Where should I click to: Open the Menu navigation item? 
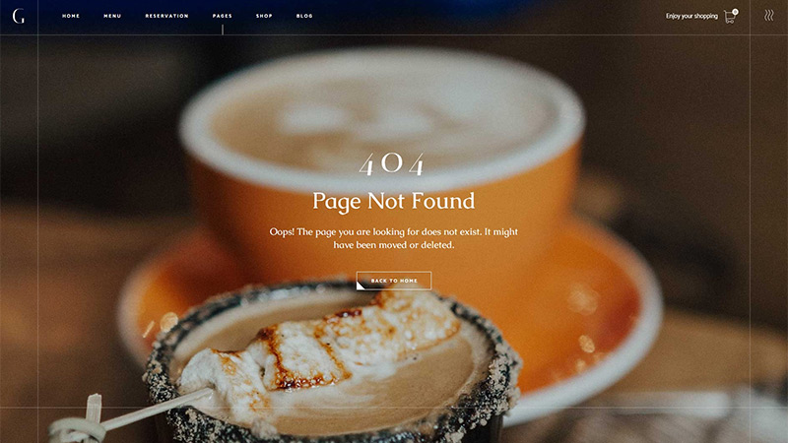112,16
